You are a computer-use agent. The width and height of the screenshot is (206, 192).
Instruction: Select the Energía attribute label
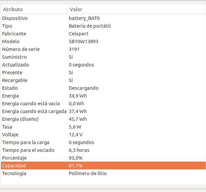tap(11, 96)
